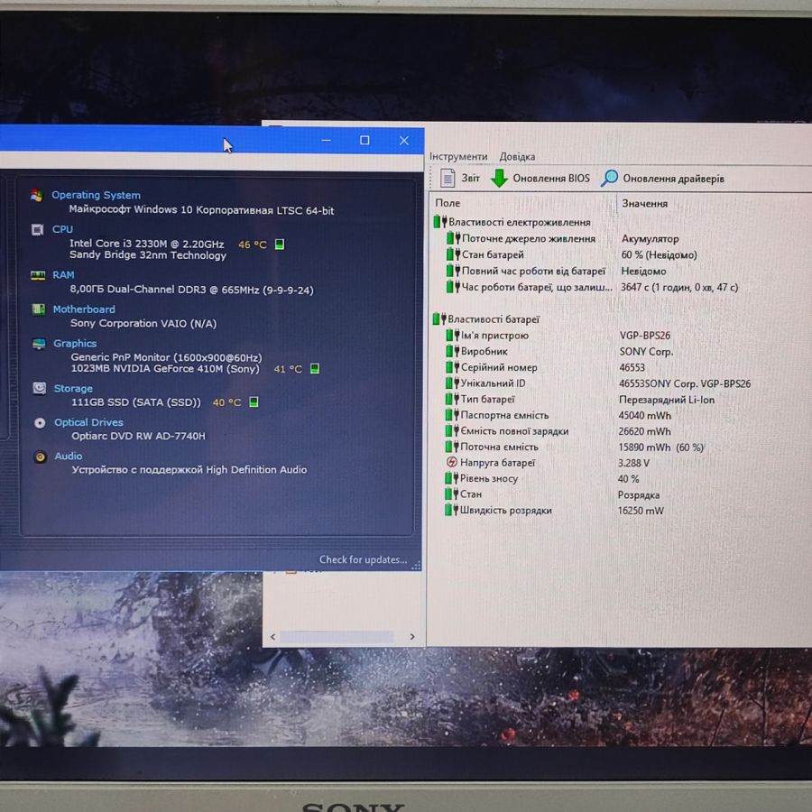Click value Акумулятор

pyautogui.click(x=650, y=239)
